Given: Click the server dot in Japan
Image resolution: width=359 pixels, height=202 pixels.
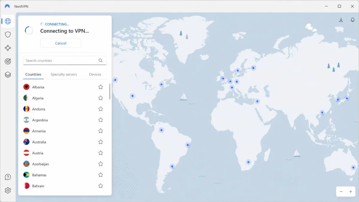Looking at the screenshot, I should pyautogui.click(x=347, y=98).
